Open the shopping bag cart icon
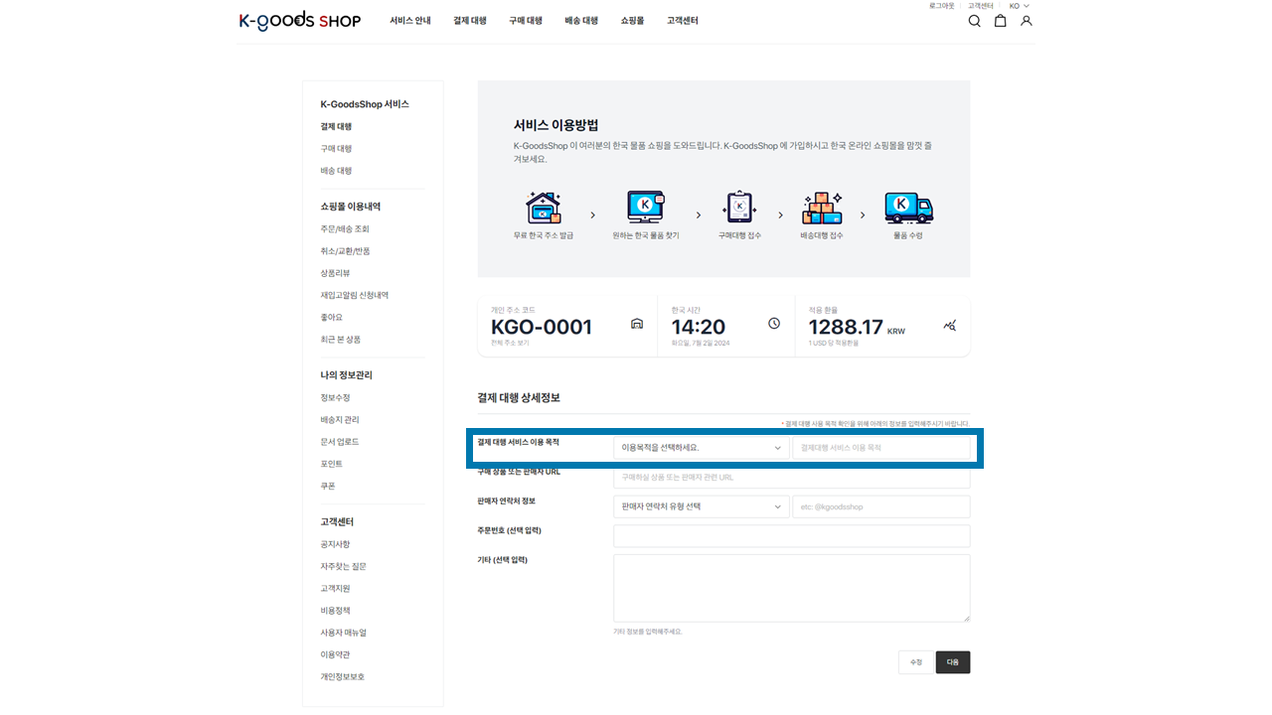The image size is (1272, 715). pyautogui.click(x=1000, y=21)
